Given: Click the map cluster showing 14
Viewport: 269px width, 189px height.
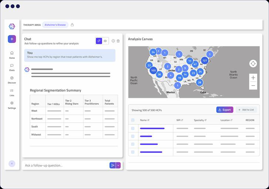Looking at the screenshot, I should click(x=185, y=74).
